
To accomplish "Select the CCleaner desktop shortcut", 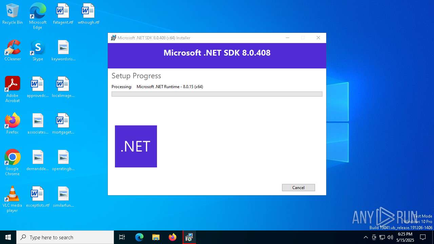I will (13, 51).
